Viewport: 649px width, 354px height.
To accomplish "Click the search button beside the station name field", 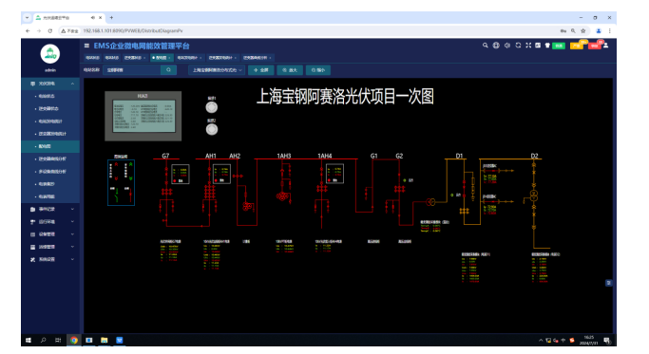I will coord(168,70).
